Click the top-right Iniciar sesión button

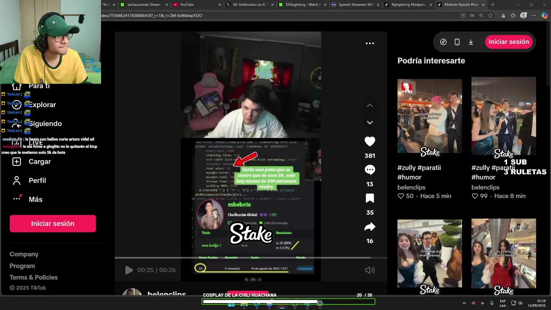(509, 42)
